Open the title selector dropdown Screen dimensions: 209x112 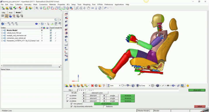coord(71,90)
